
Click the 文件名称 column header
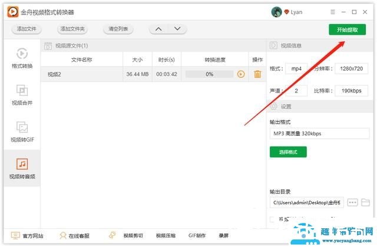tap(82, 59)
